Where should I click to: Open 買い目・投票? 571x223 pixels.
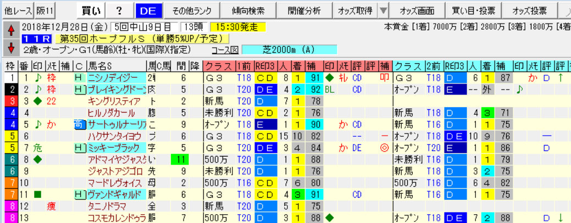pyautogui.click(x=473, y=10)
